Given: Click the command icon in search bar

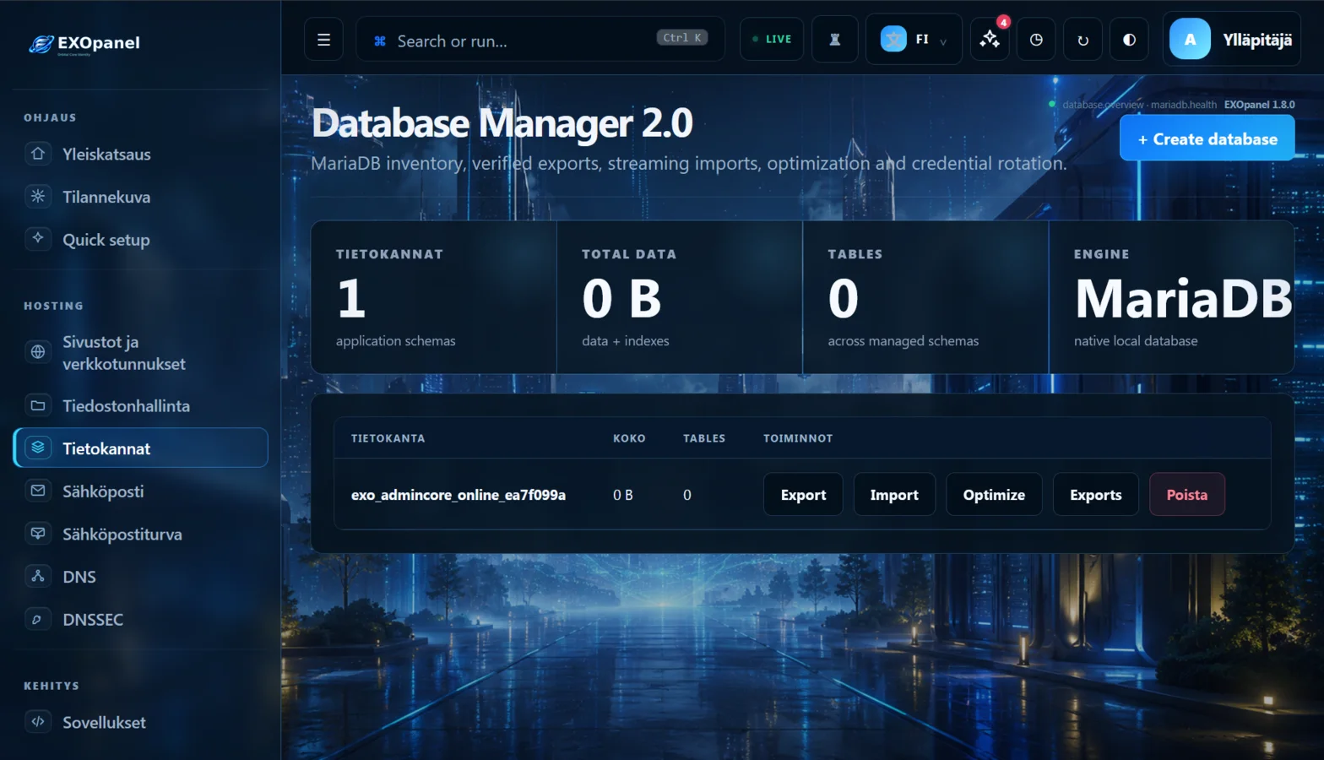Looking at the screenshot, I should pyautogui.click(x=380, y=41).
